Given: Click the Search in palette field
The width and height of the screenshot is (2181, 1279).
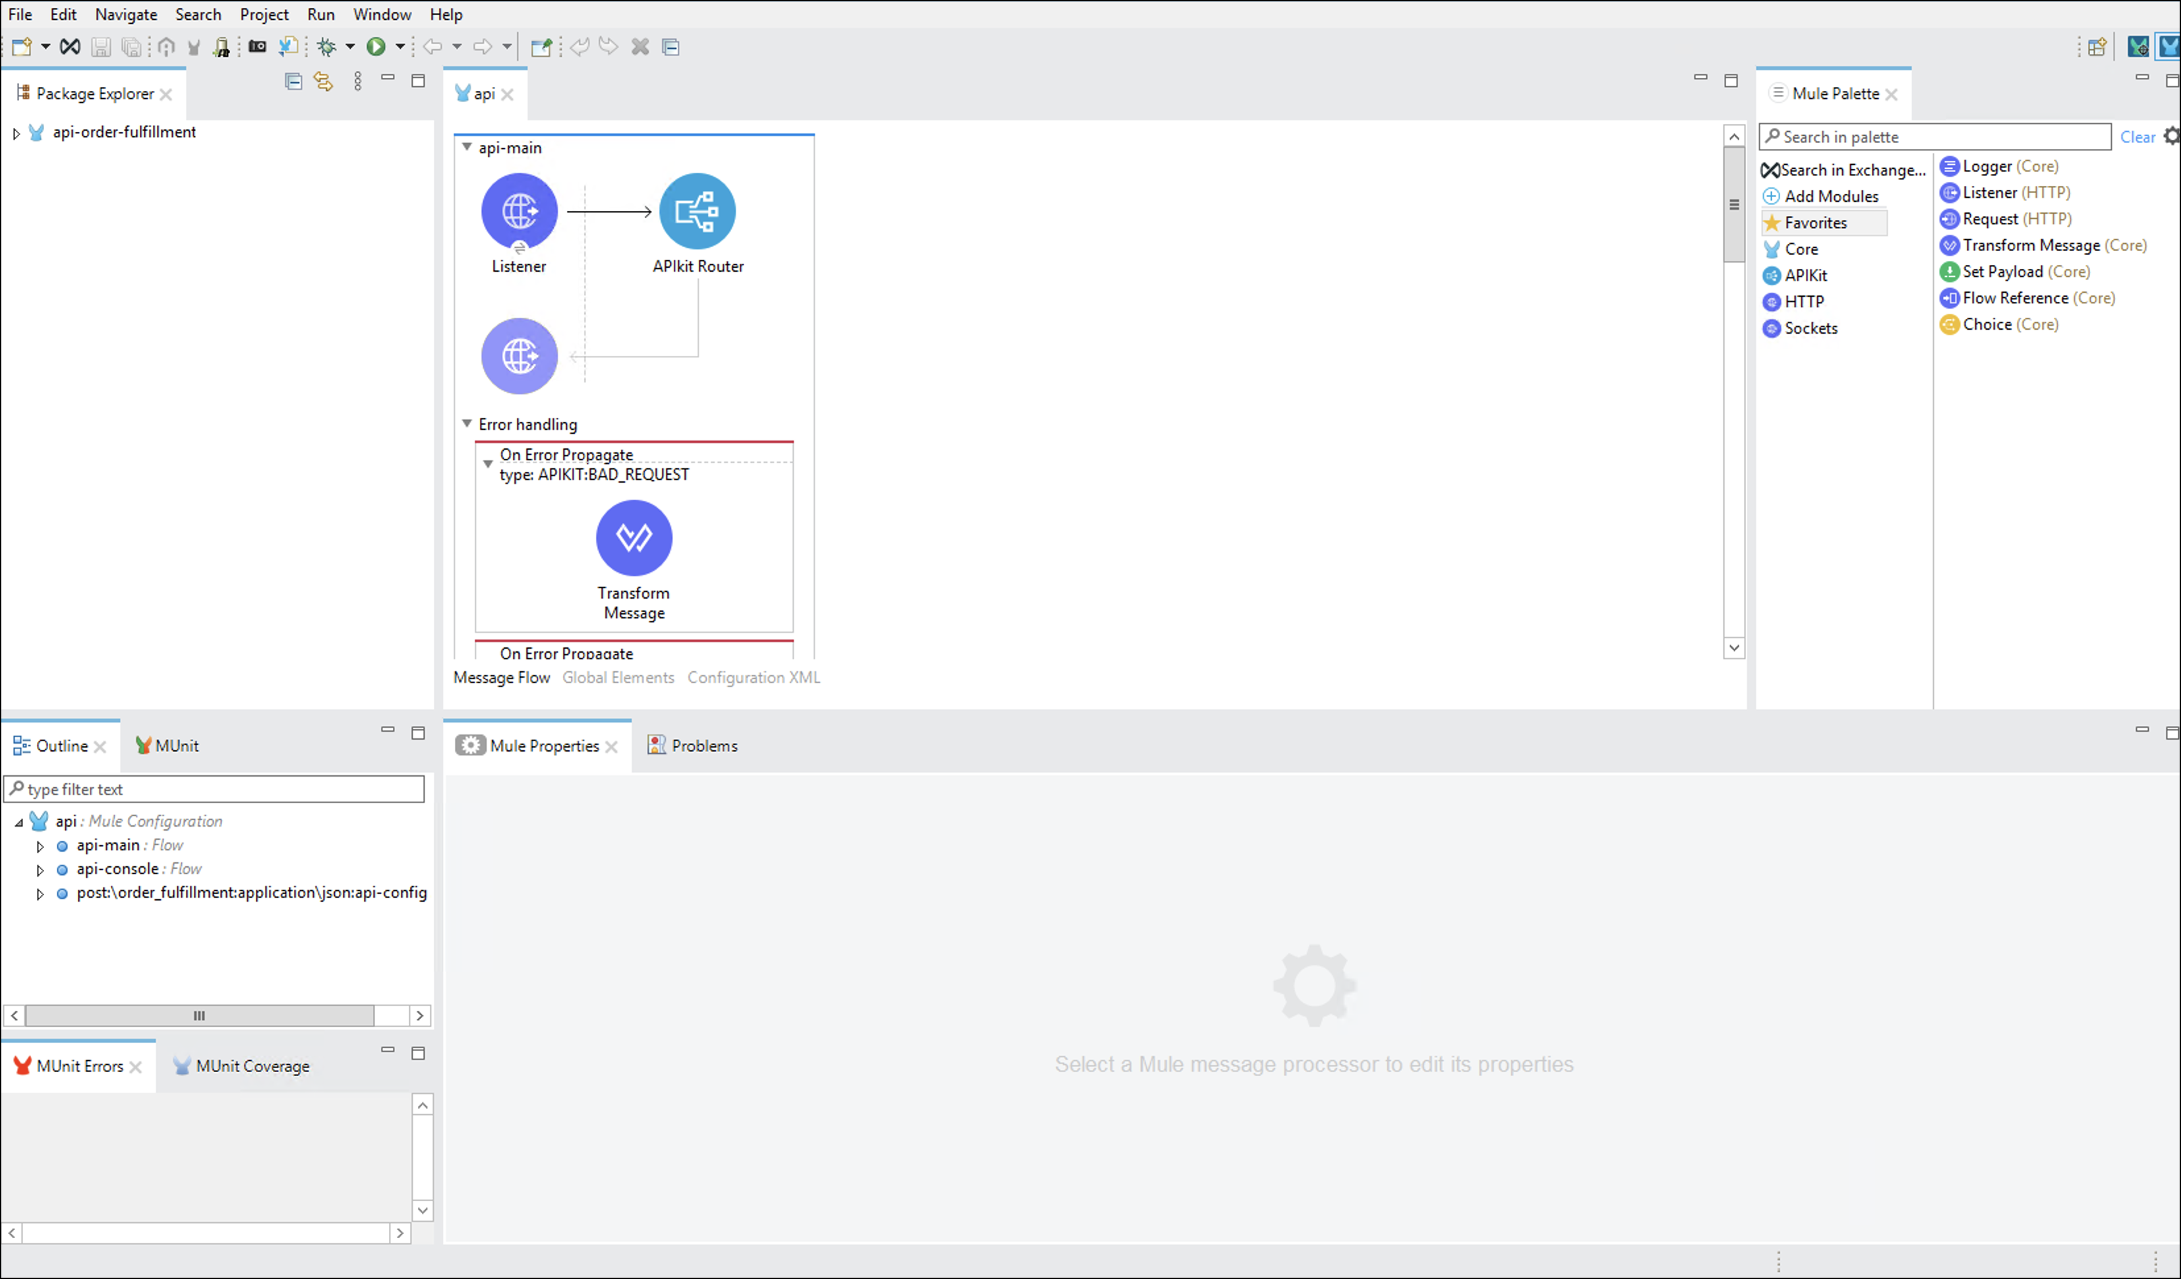Looking at the screenshot, I should (x=1936, y=136).
